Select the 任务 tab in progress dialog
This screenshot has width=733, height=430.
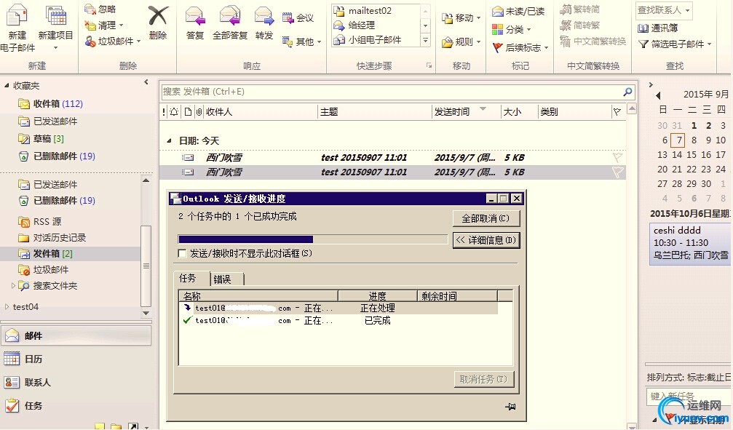(x=189, y=277)
